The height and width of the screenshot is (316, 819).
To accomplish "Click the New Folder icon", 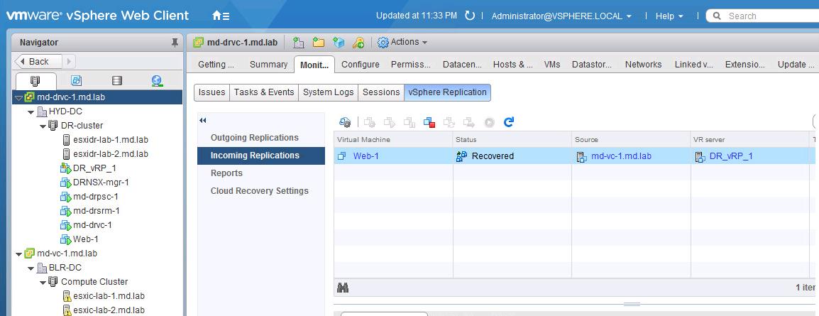I will 318,43.
